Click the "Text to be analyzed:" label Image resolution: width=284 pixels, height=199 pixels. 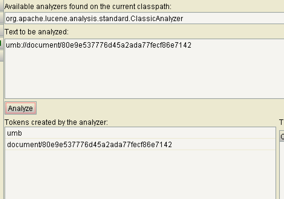click(x=37, y=32)
